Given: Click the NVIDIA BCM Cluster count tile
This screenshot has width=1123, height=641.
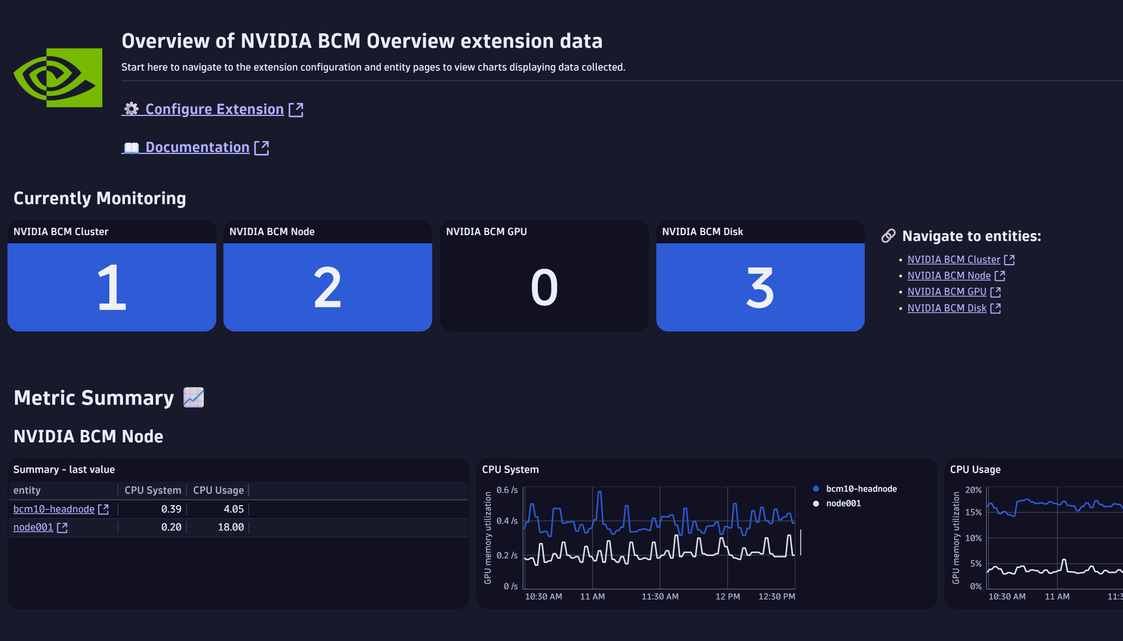Looking at the screenshot, I should tap(112, 275).
